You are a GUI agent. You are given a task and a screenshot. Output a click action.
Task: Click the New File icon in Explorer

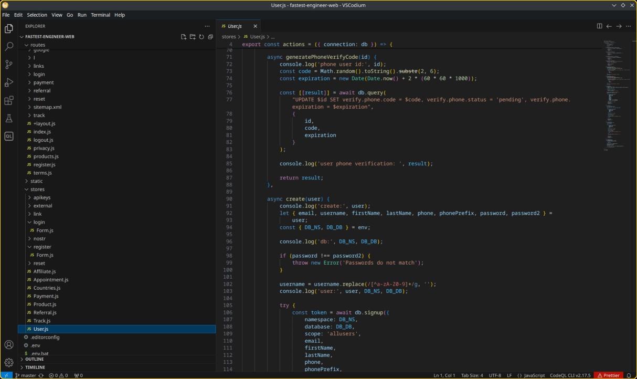[x=184, y=37]
